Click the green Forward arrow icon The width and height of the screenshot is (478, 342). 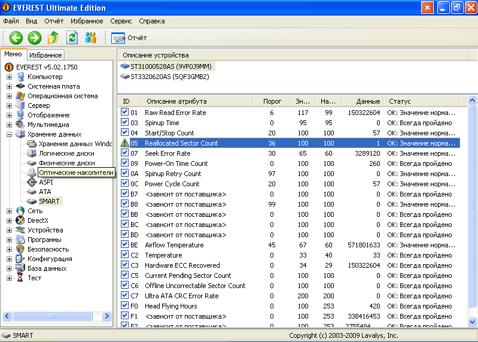click(x=35, y=38)
